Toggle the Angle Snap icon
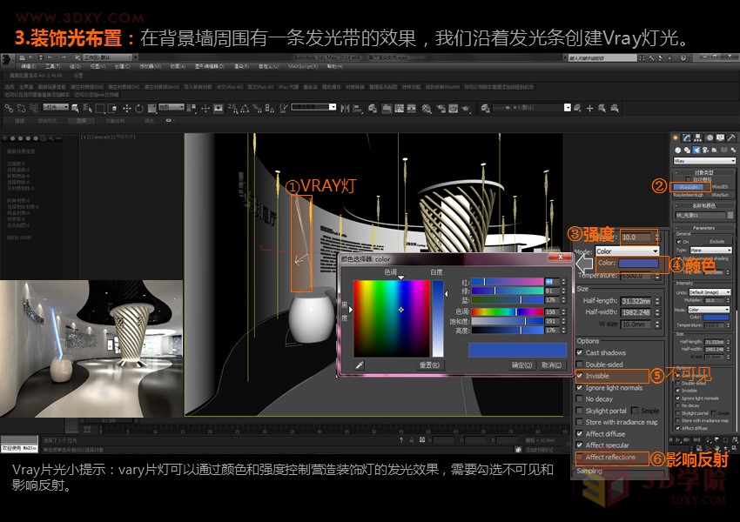740x522 pixels. pyautogui.click(x=245, y=109)
